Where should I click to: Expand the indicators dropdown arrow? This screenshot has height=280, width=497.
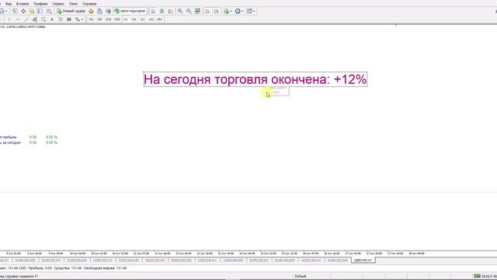231,11
